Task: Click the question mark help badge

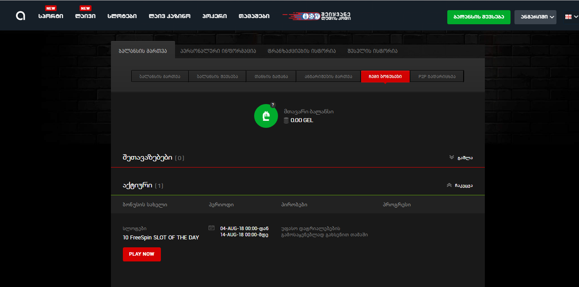Action: (x=273, y=105)
